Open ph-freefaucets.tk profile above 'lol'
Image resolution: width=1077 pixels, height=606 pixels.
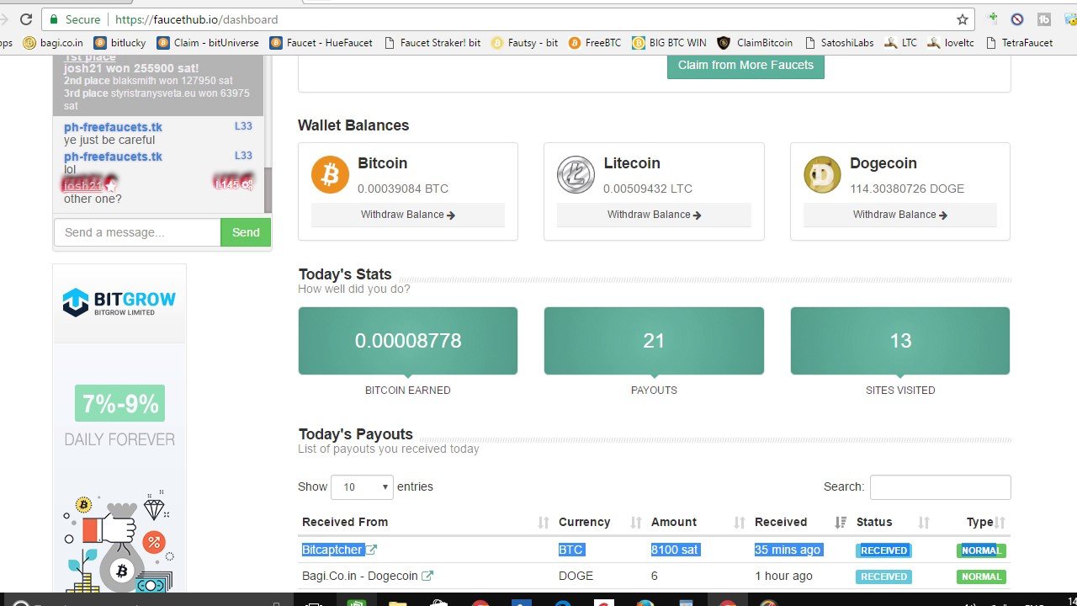pyautogui.click(x=113, y=157)
